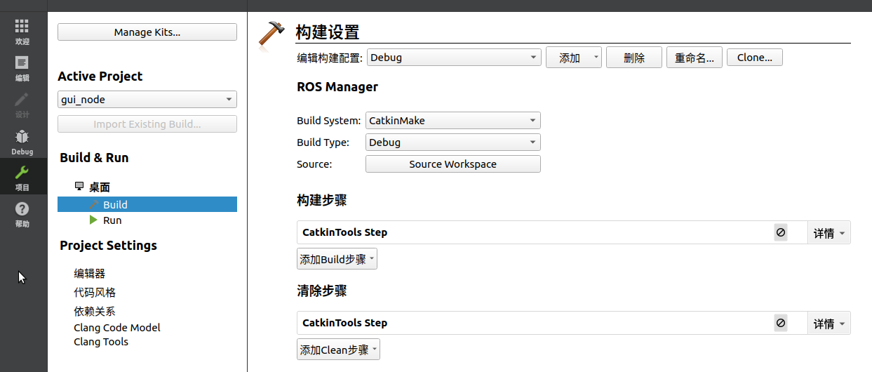Click Source Workspace button
The height and width of the screenshot is (372, 872).
pyautogui.click(x=453, y=164)
